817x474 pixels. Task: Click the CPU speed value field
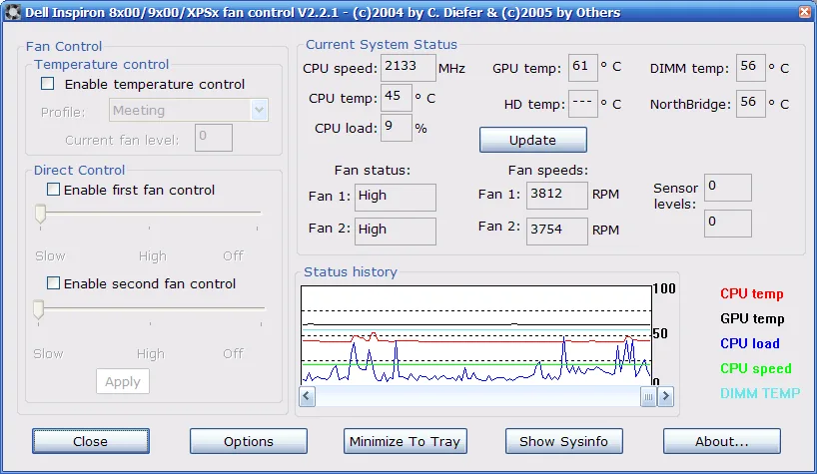[408, 68]
